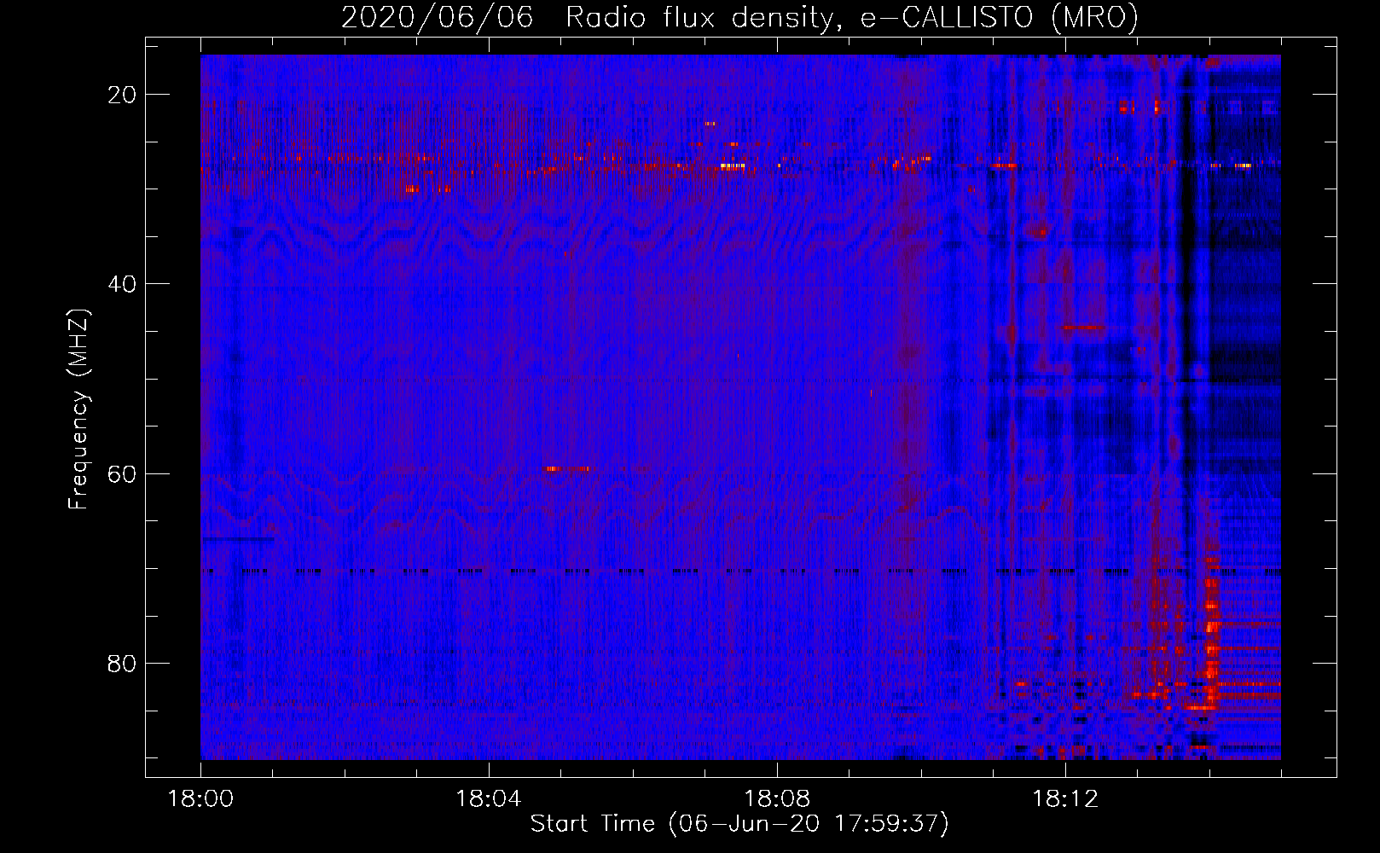The height and width of the screenshot is (853, 1380).
Task: Click the plot title '2020/06/06 Radio flux density, e-CALLISTO (MRO)'
Action: click(739, 18)
